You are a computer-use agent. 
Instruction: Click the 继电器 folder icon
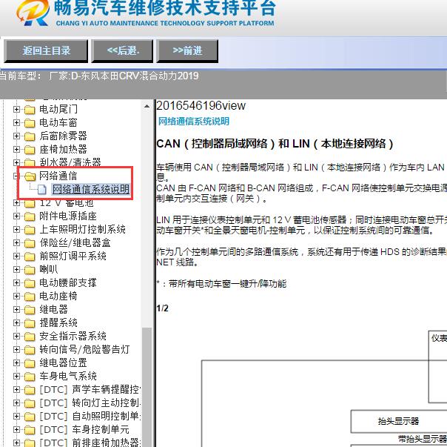(x=30, y=310)
